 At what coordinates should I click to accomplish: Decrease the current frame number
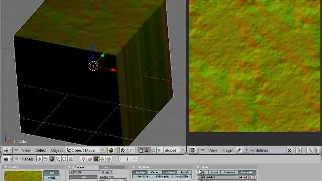(121, 159)
